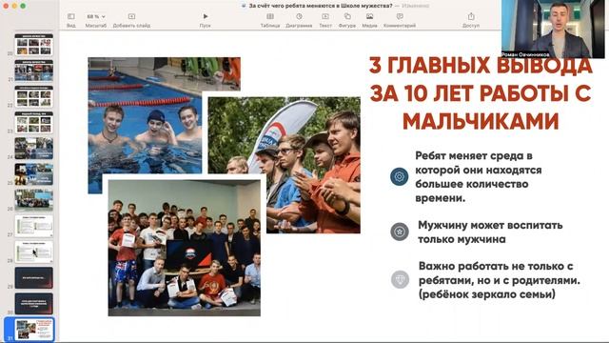Insert a table with Таблица

[x=270, y=20]
